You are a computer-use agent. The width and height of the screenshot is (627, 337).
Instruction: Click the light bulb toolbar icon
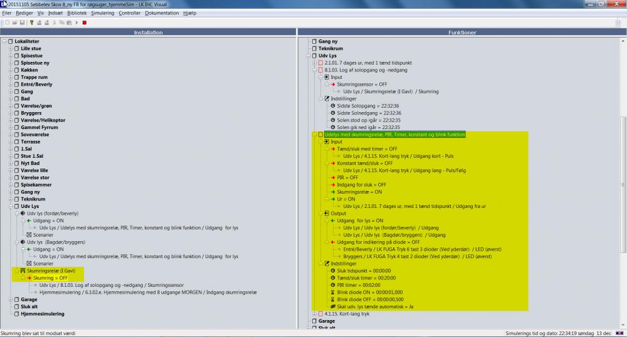[31, 23]
